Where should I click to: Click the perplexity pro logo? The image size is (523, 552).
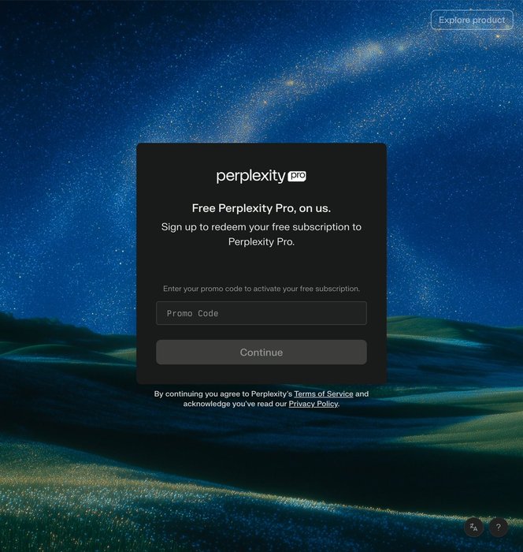point(261,176)
